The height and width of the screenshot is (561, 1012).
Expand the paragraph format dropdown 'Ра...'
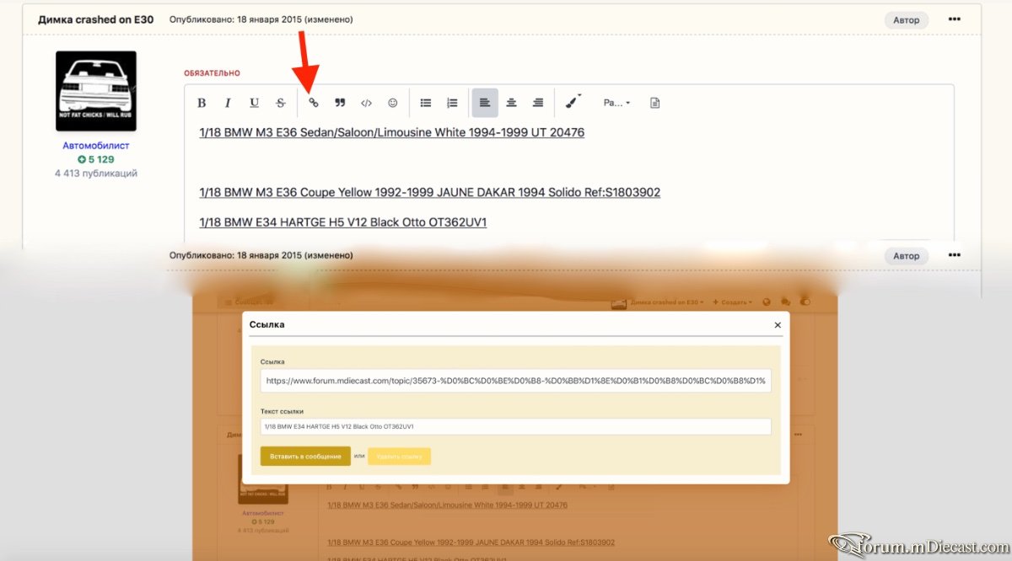click(616, 103)
